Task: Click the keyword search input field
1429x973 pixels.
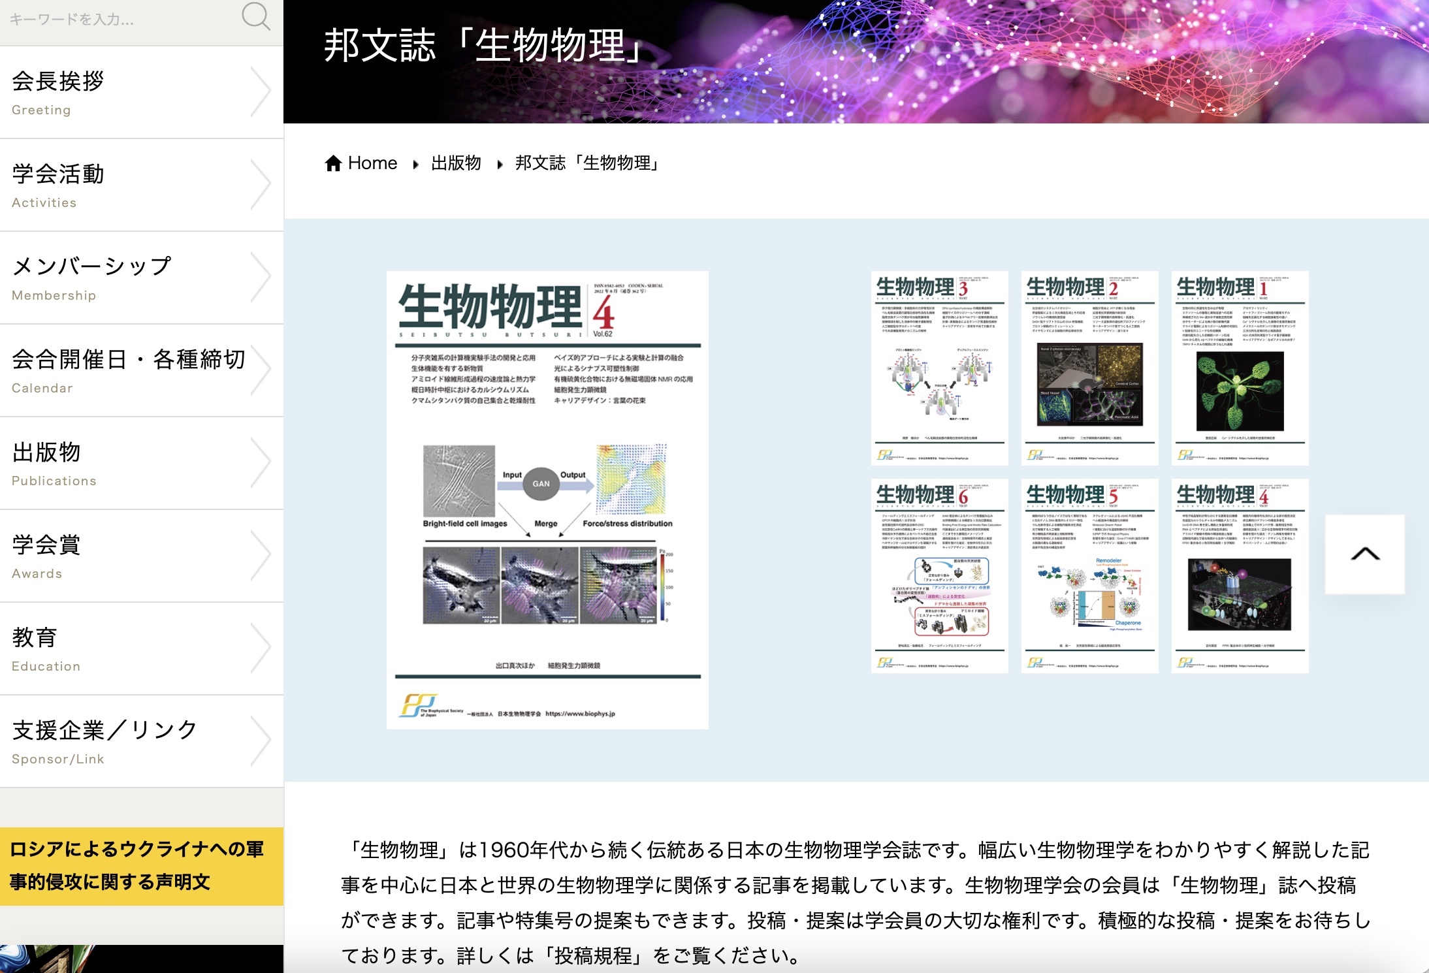Action: 118,20
